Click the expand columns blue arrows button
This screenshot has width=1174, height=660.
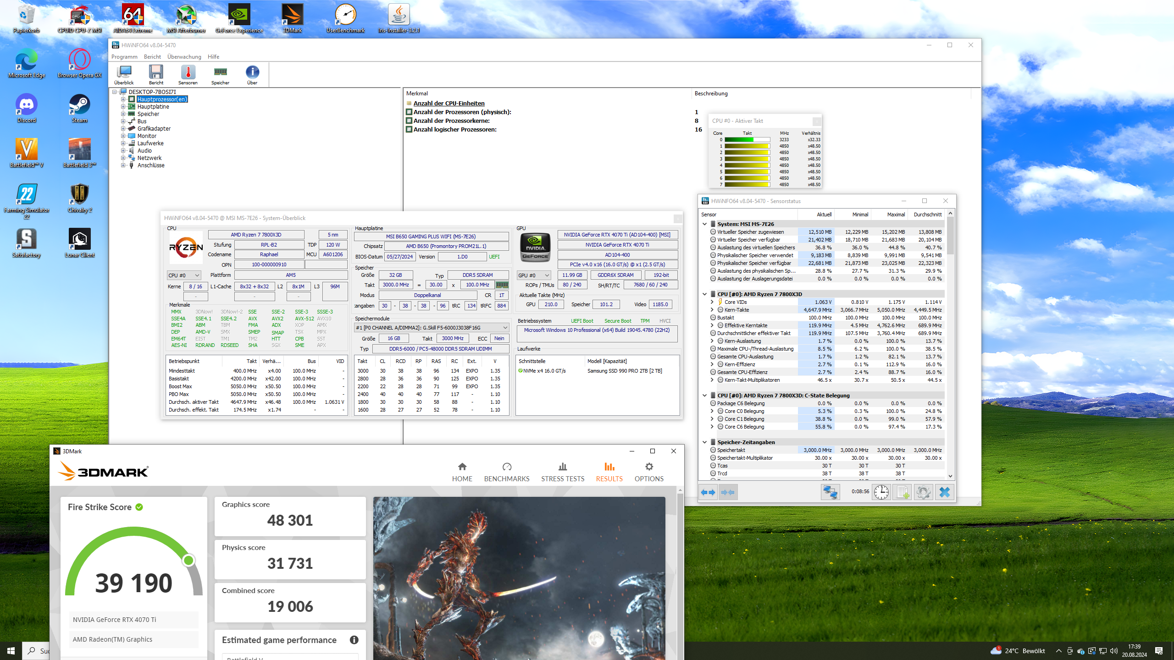(x=708, y=492)
